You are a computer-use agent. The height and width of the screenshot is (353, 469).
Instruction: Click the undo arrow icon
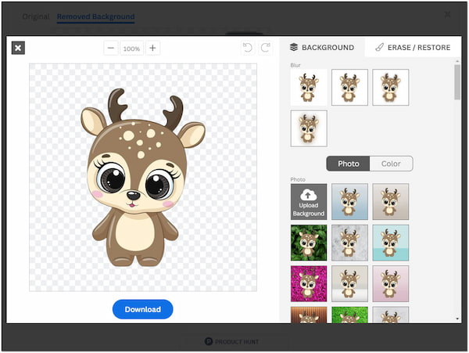(248, 48)
